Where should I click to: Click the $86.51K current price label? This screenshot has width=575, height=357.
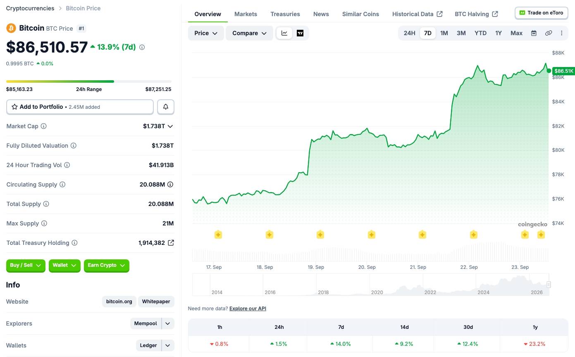click(x=564, y=71)
